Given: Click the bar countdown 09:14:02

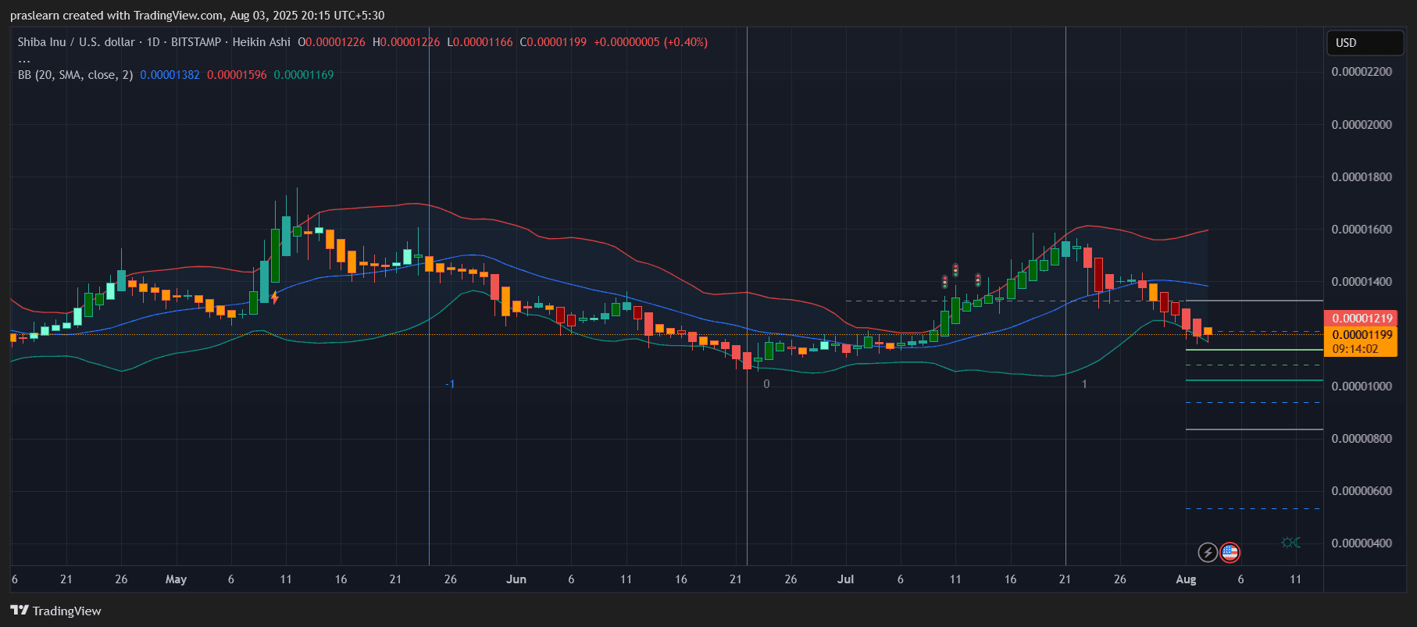Looking at the screenshot, I should [1355, 349].
